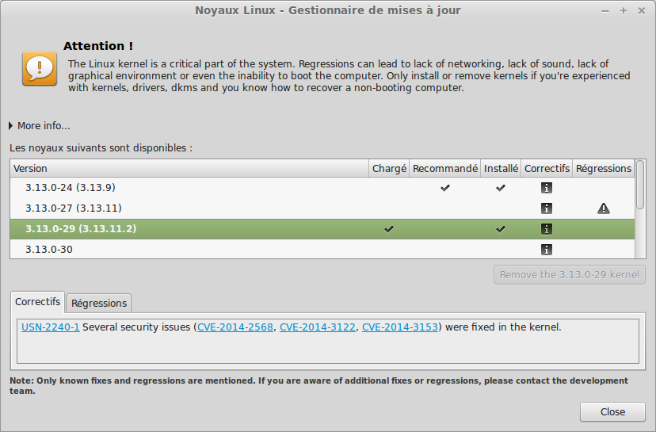Click Remove the 3.13.0-29 kernel button

tap(570, 274)
